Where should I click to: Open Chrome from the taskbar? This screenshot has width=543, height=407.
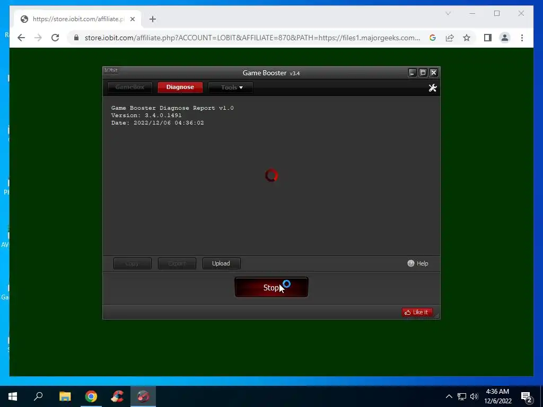point(91,396)
